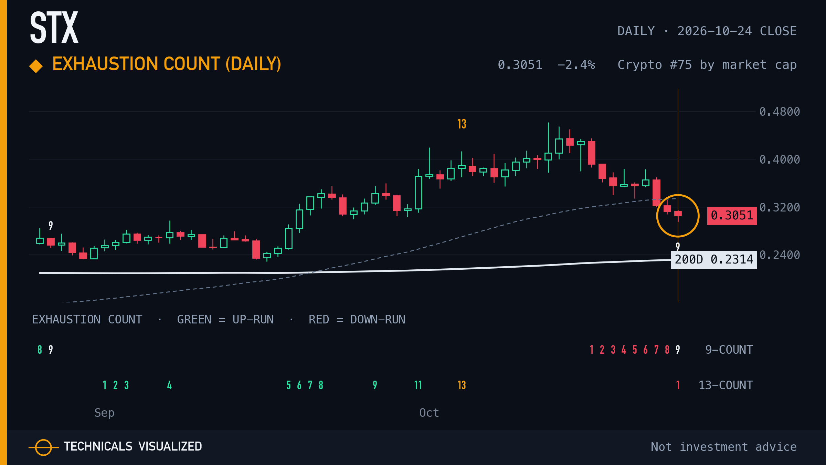Click the 0.4800 price axis label
The image size is (826, 465).
coord(780,112)
